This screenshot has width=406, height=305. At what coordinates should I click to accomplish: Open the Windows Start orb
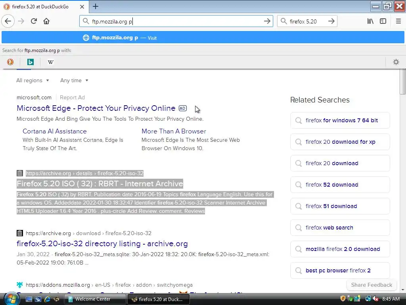coord(11,299)
